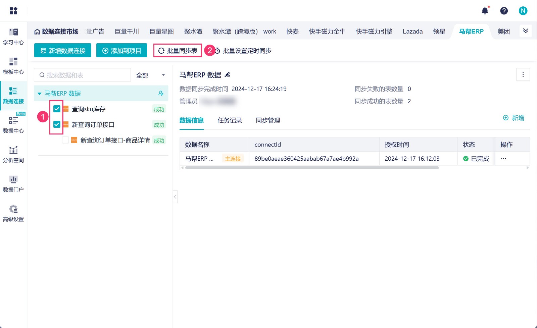Switch to the 快手磁力引擎 tab

coord(374,32)
